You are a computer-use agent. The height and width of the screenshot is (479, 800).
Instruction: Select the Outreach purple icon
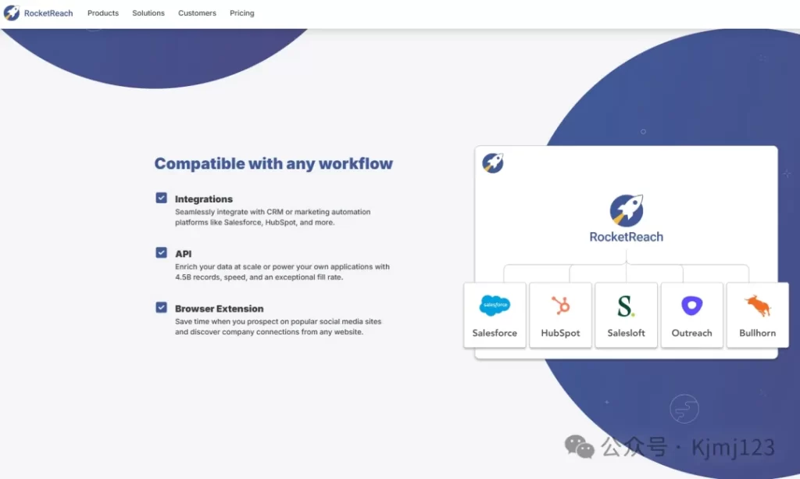point(692,306)
